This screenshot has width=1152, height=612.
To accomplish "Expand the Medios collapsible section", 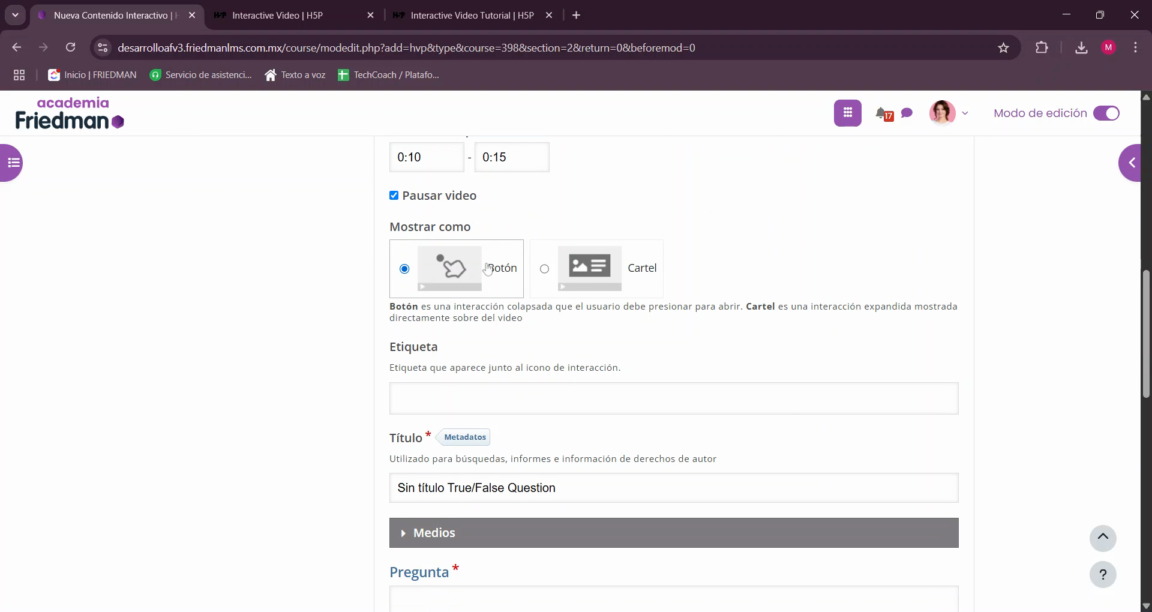I will coord(674,533).
